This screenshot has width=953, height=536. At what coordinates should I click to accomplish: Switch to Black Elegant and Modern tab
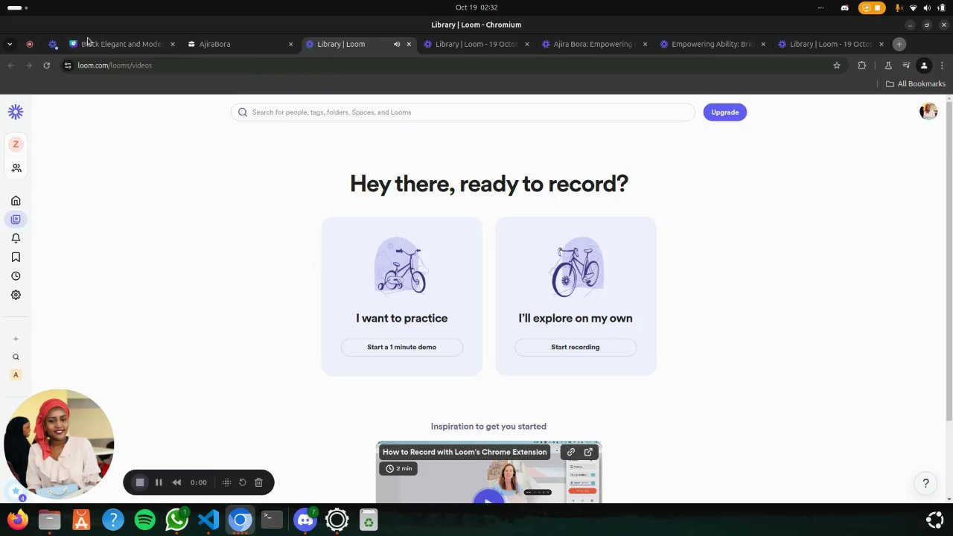pos(121,44)
